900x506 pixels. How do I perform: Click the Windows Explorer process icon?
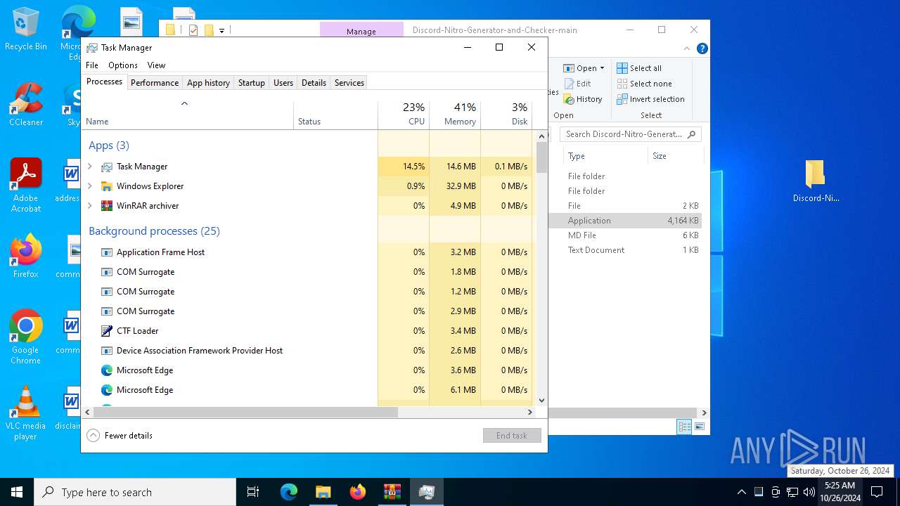[107, 186]
